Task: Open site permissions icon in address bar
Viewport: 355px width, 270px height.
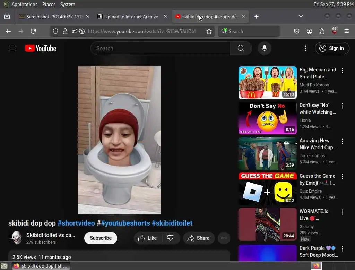Action: [75, 31]
